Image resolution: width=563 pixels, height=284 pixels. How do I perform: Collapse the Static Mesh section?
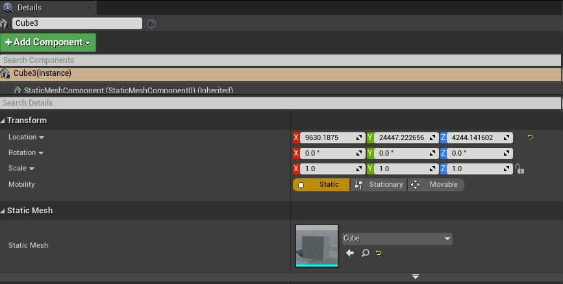pos(3,211)
